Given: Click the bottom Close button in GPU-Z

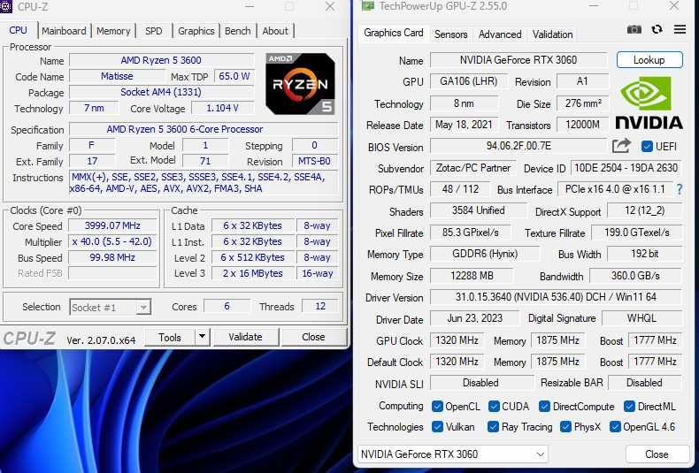Looking at the screenshot, I should (657, 454).
